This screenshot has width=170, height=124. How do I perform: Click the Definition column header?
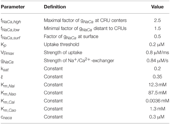click(x=55, y=7)
